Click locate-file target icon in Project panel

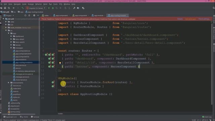point(26,15)
